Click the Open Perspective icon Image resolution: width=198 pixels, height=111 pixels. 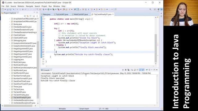tap(155, 9)
